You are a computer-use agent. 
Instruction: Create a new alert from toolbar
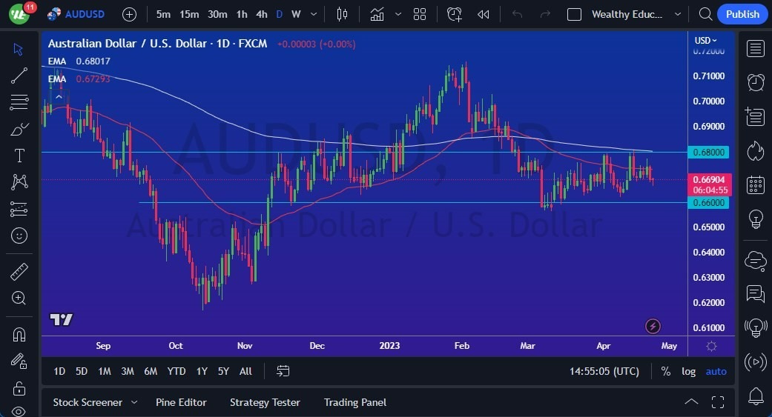click(x=454, y=14)
